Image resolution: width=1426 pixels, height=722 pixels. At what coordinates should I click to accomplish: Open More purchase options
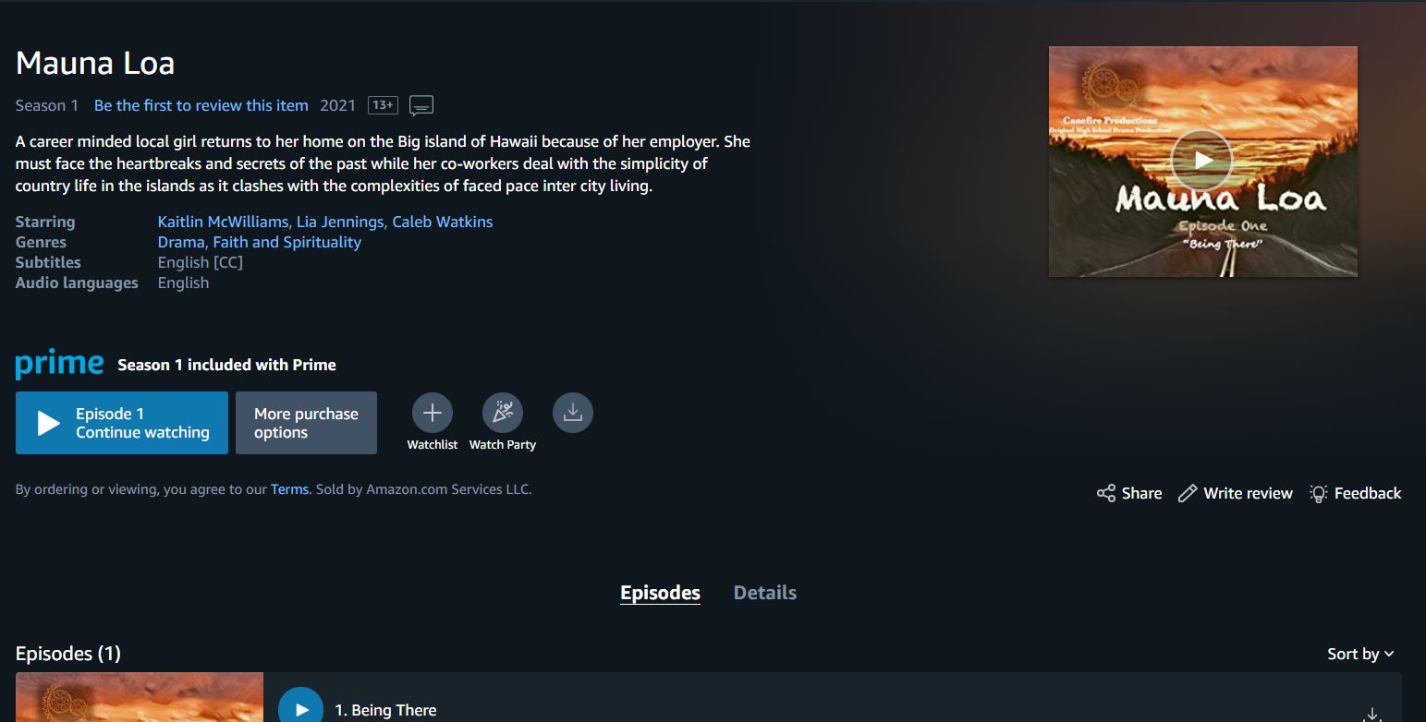(306, 423)
